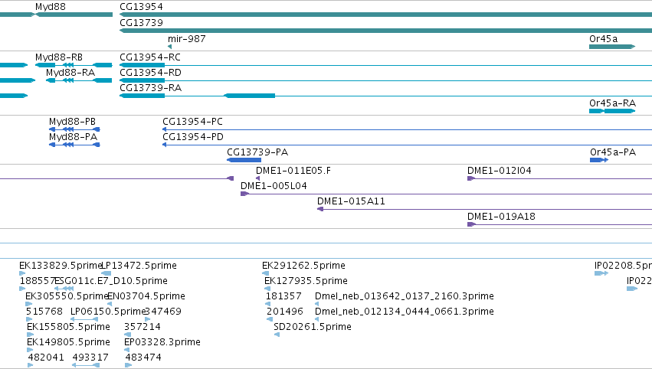Image resolution: width=652 pixels, height=369 pixels.
Task: Click EST IP02208.5prime near Or45a
Action: click(x=623, y=266)
